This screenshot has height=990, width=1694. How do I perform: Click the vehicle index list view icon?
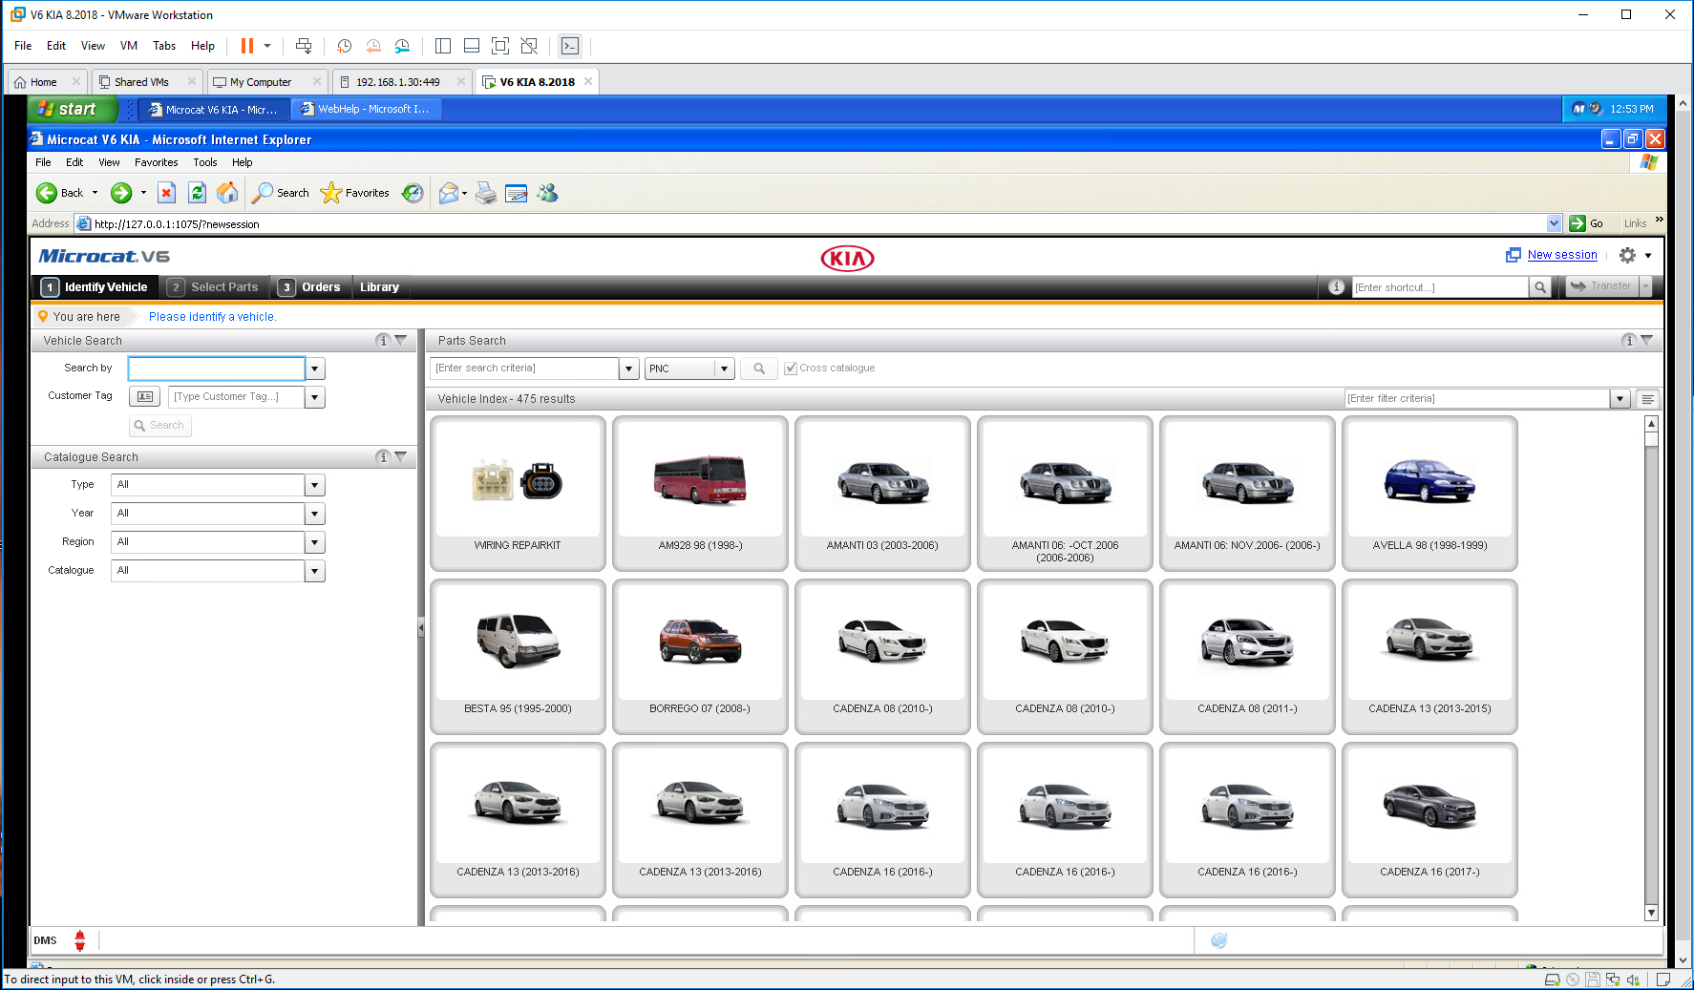tap(1647, 399)
